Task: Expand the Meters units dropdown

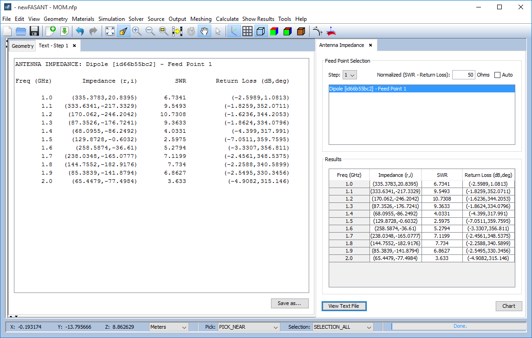Action: [x=169, y=327]
